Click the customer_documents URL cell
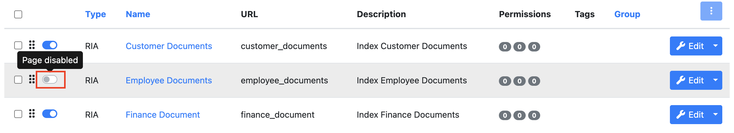This screenshot has height=133, width=734. pos(284,46)
